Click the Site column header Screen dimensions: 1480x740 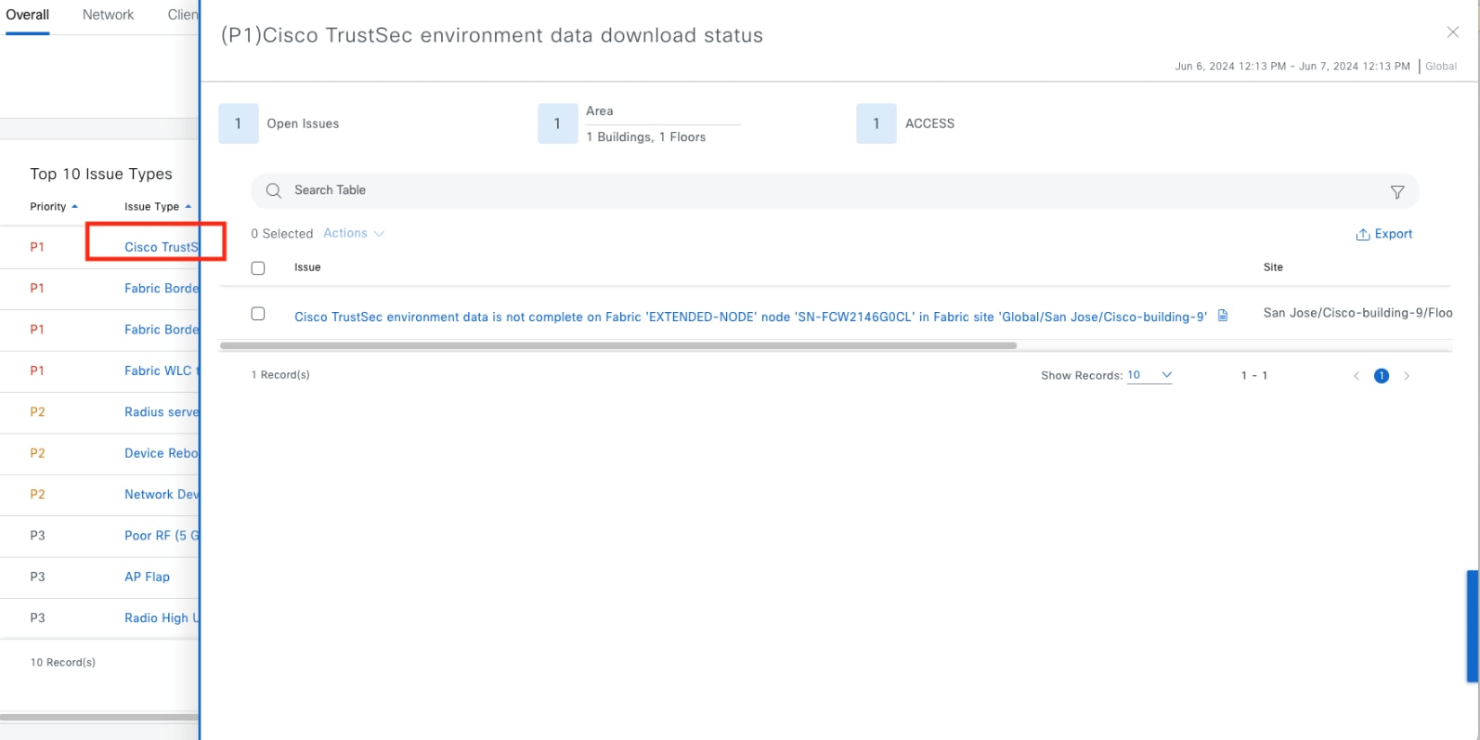1273,267
